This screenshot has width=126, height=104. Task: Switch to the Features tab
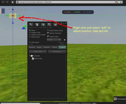47,47
